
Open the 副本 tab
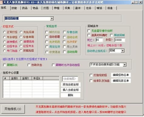pos(78,8)
